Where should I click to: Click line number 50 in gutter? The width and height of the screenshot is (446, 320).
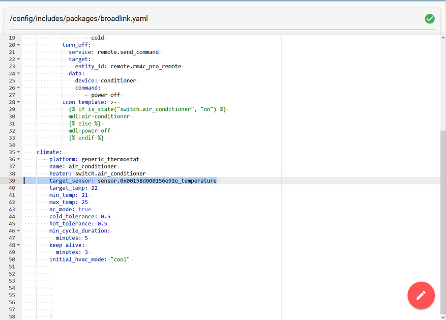coord(12,259)
